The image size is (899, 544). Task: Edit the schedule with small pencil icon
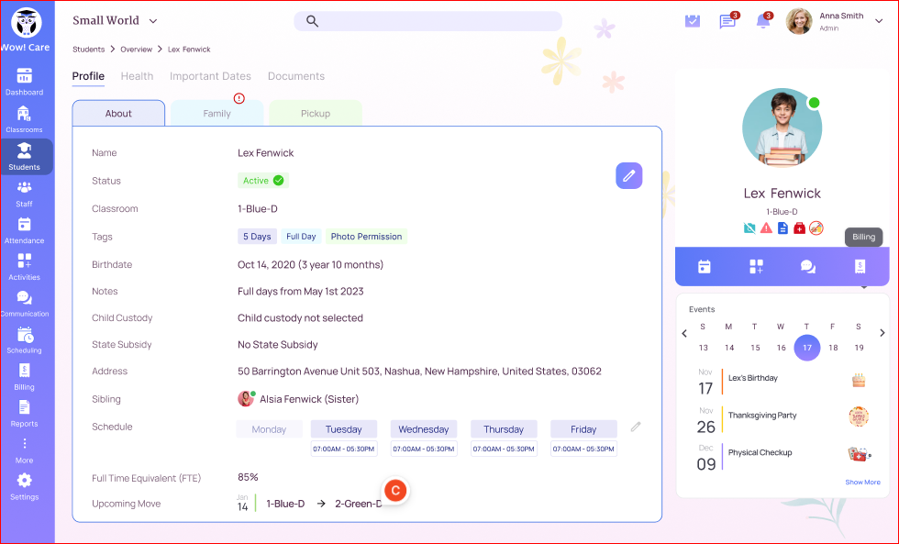pyautogui.click(x=636, y=427)
